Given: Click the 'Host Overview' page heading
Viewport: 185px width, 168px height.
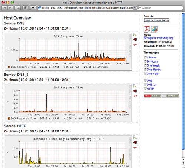Looking at the screenshot, I should coord(17,18).
